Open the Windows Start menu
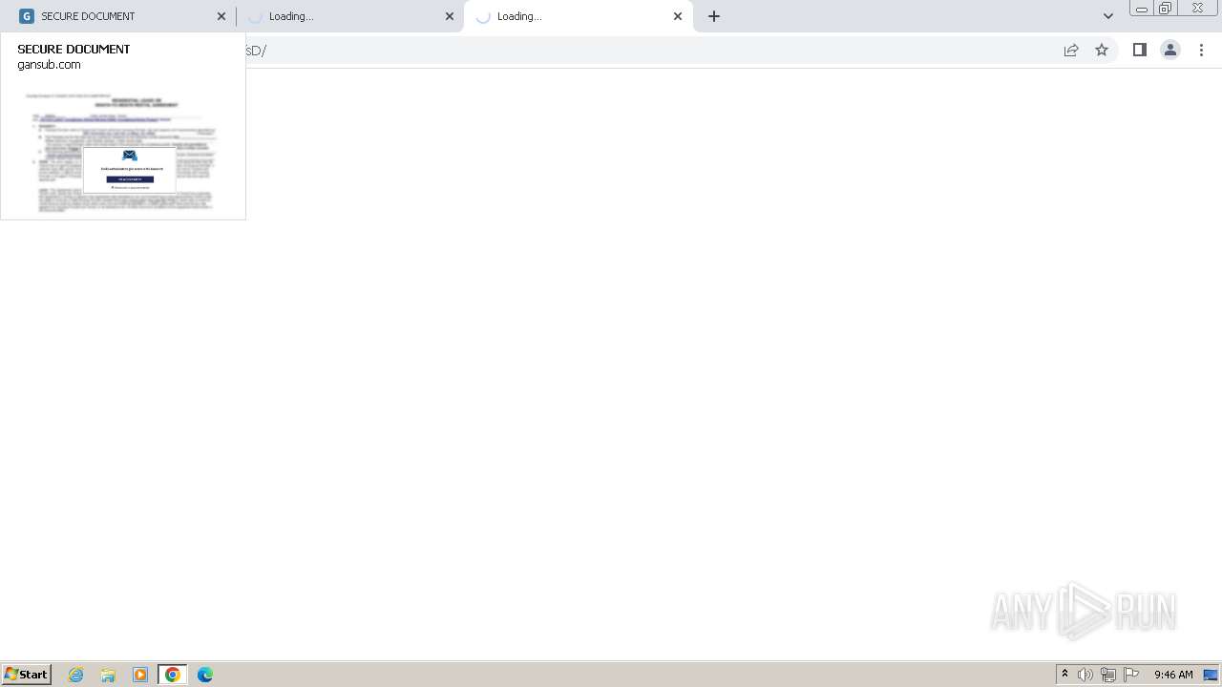The height and width of the screenshot is (687, 1222). coord(27,675)
